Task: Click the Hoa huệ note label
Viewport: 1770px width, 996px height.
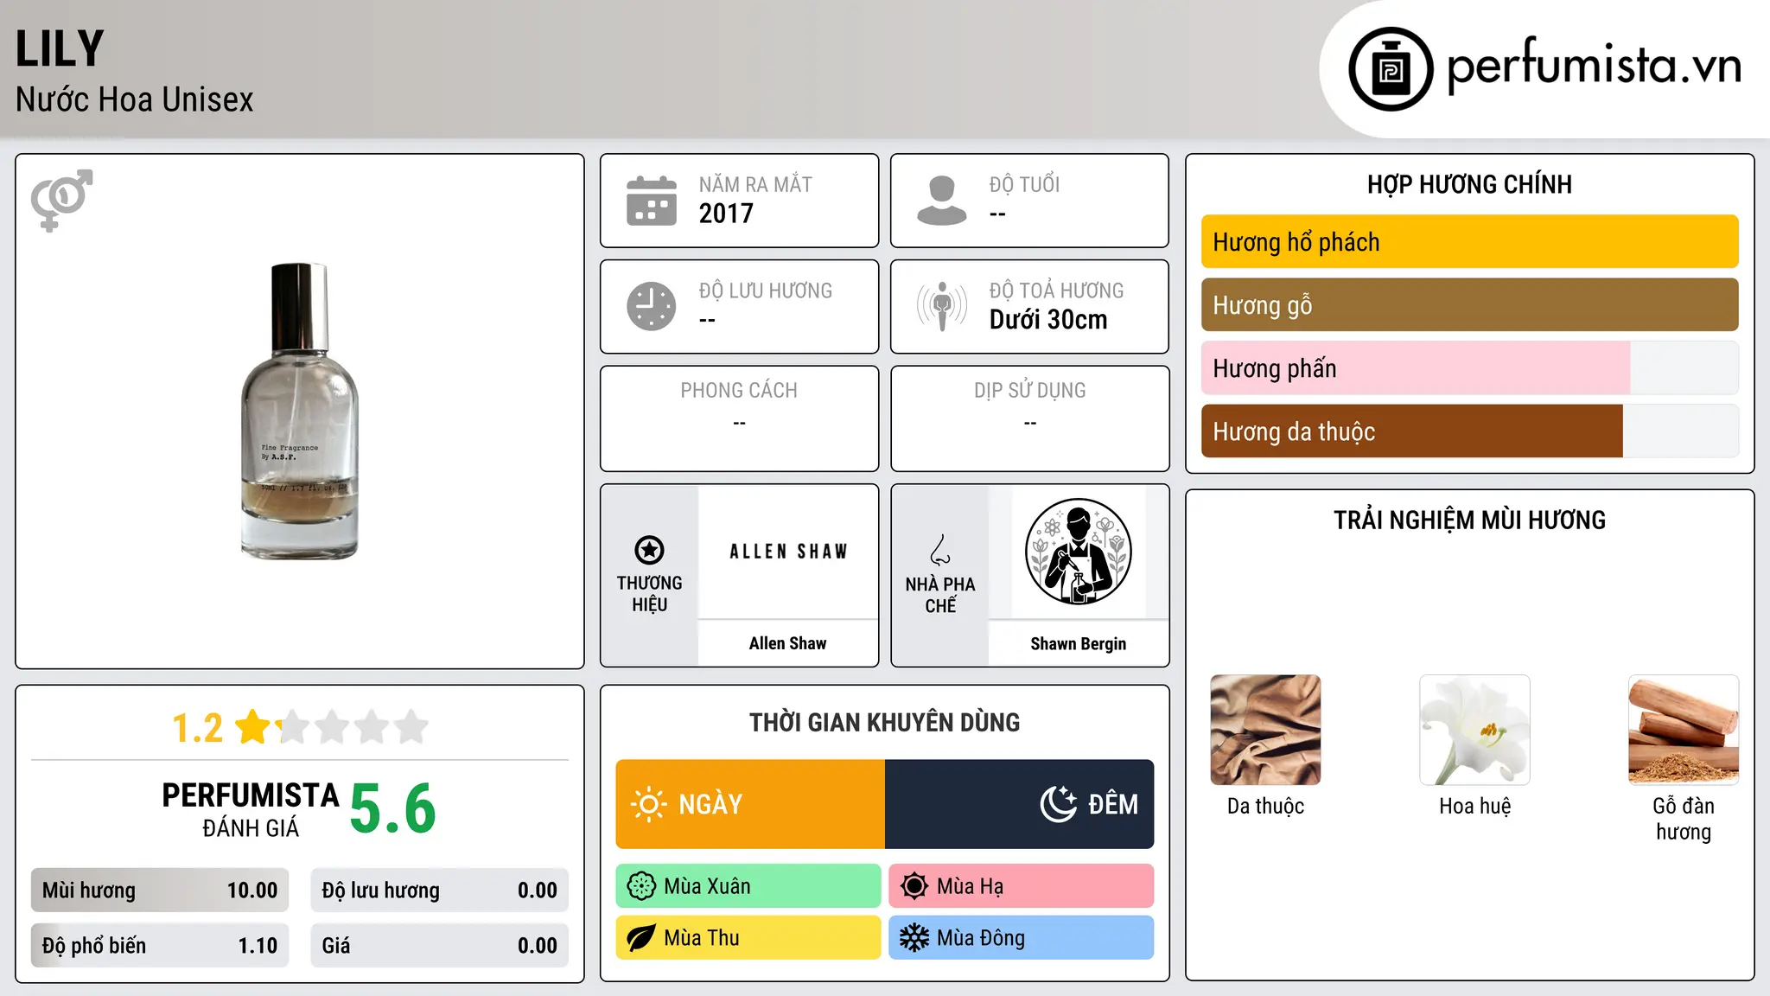Action: pyautogui.click(x=1474, y=807)
